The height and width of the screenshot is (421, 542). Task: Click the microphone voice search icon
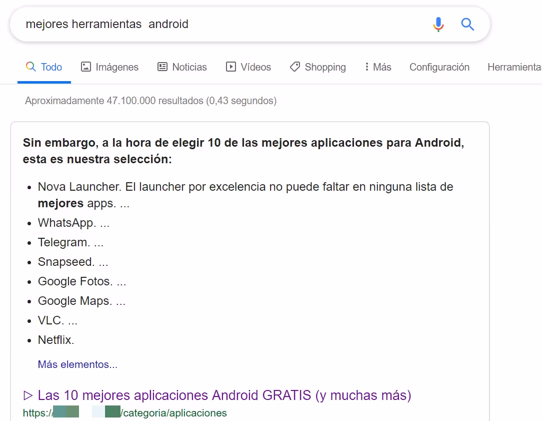tap(438, 24)
